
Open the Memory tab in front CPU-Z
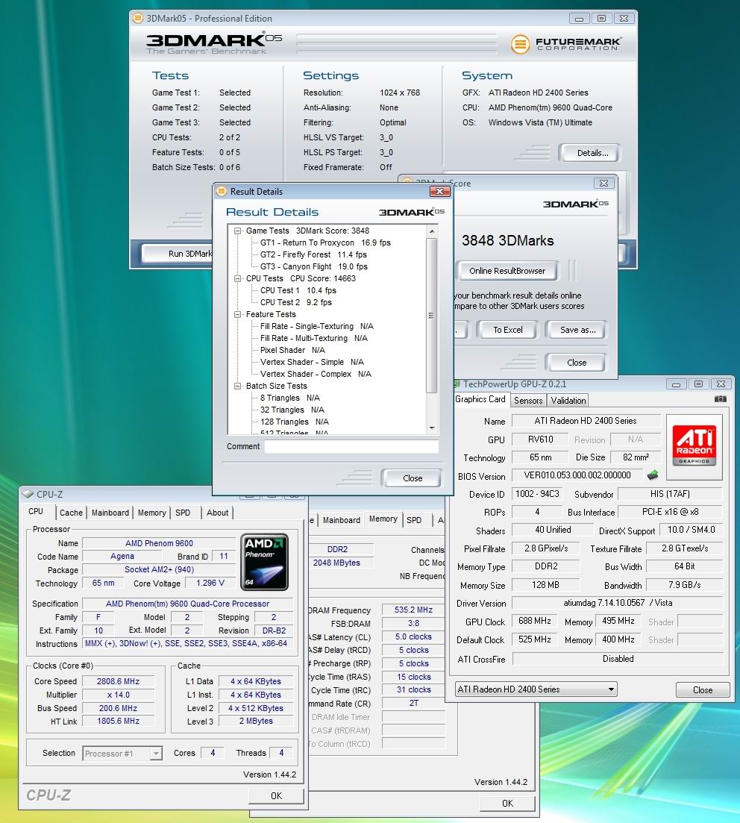click(151, 513)
